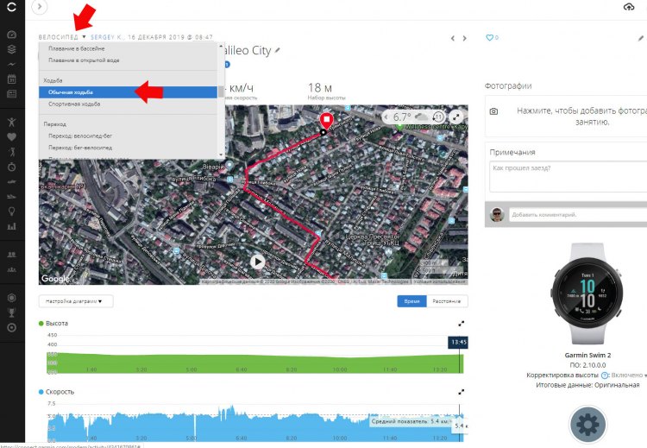Select Плавание в бассейне option
This screenshot has height=448, width=647.
(x=128, y=48)
